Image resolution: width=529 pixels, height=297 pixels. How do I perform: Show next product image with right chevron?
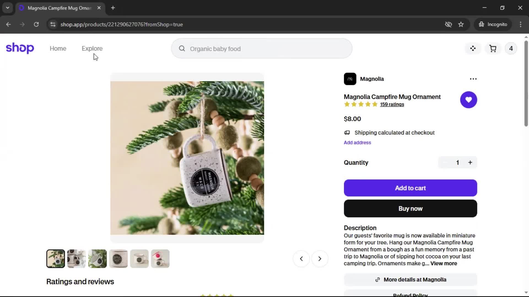(320, 259)
